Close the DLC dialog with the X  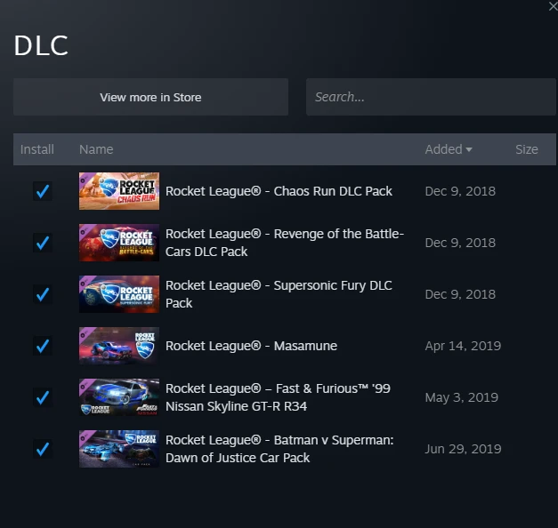click(553, 6)
